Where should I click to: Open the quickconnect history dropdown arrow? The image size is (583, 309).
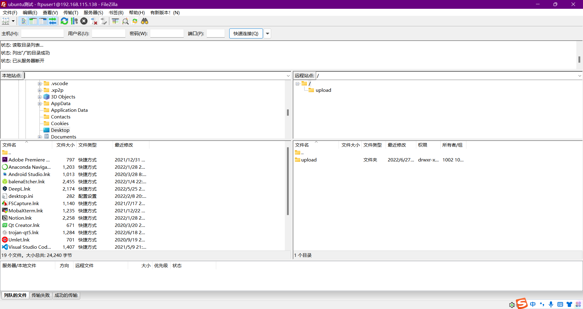point(268,34)
